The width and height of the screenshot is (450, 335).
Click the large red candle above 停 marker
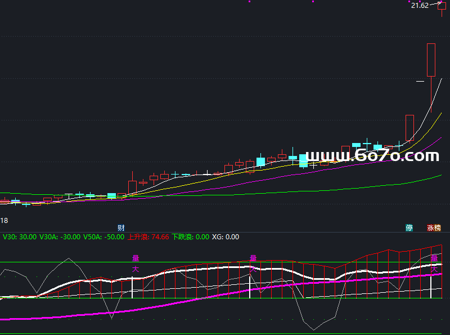[409, 127]
